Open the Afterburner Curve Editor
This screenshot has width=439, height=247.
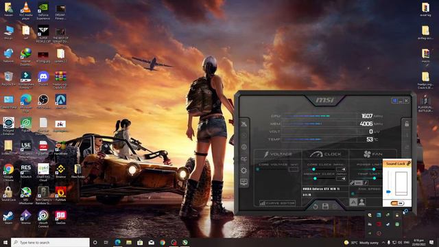277,203
